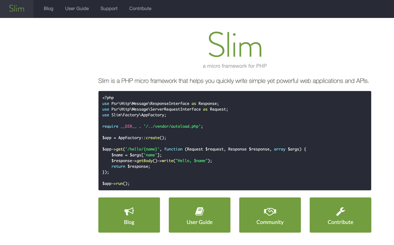Click the 'a micro framework for PHP' tagline
The image size is (394, 245).
point(235,66)
